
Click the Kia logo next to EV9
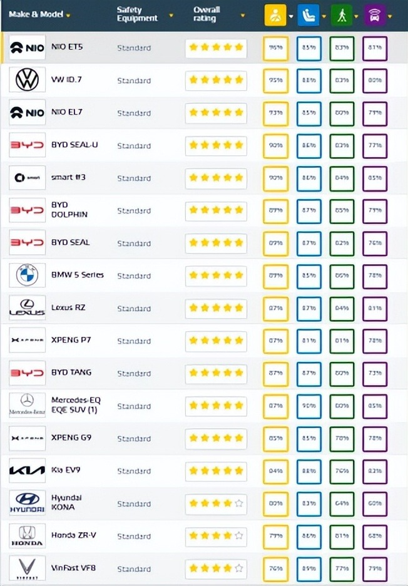point(28,471)
